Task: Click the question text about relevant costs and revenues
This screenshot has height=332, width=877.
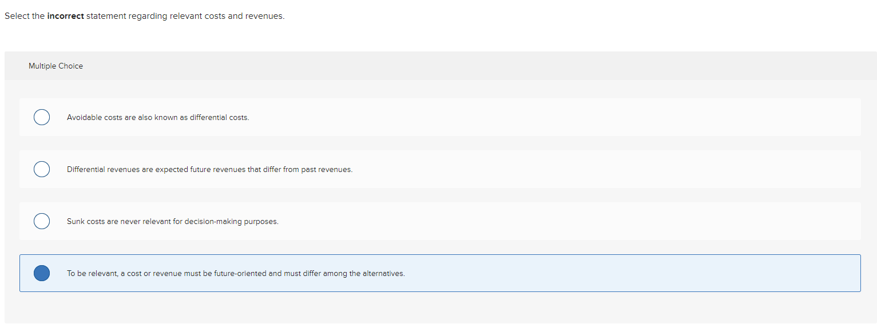Action: tap(144, 15)
